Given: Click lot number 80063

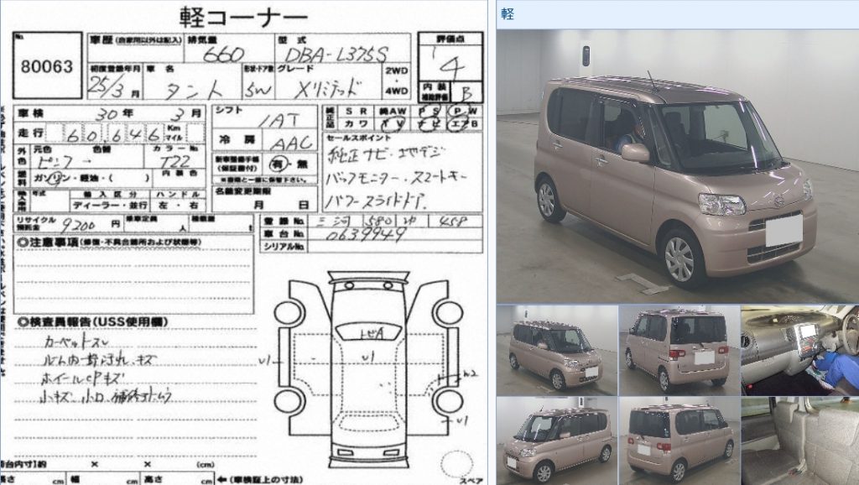Looking at the screenshot, I should coord(47,66).
